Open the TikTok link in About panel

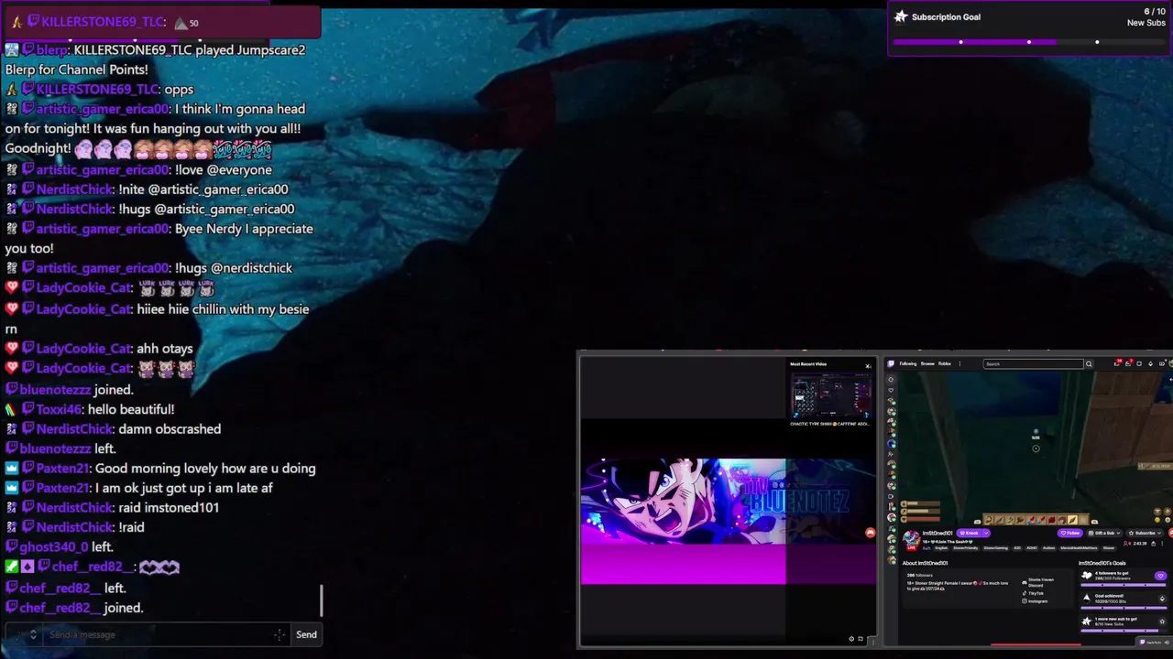[1033, 593]
